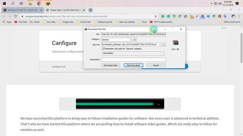Viewport: 243px width, 136px height.
Task: Expand the freelancing site bookmark folder
Action: [x=103, y=22]
